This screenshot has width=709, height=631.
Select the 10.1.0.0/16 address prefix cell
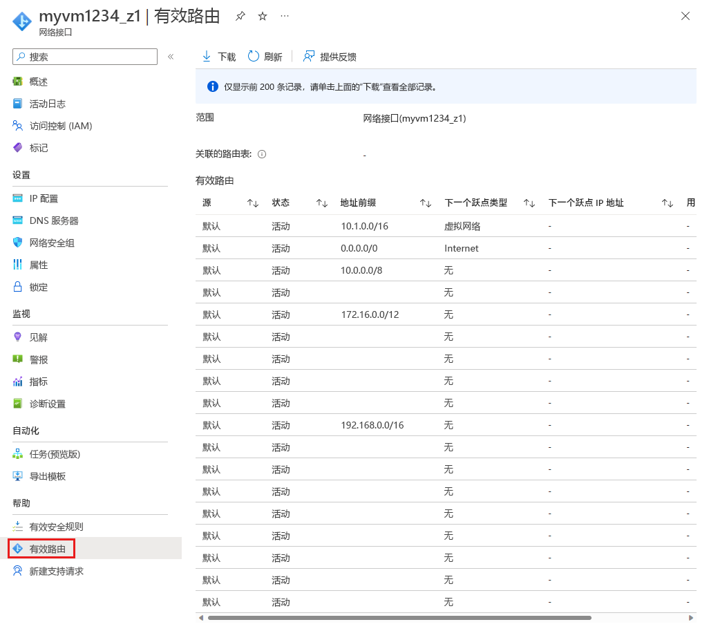pos(364,226)
